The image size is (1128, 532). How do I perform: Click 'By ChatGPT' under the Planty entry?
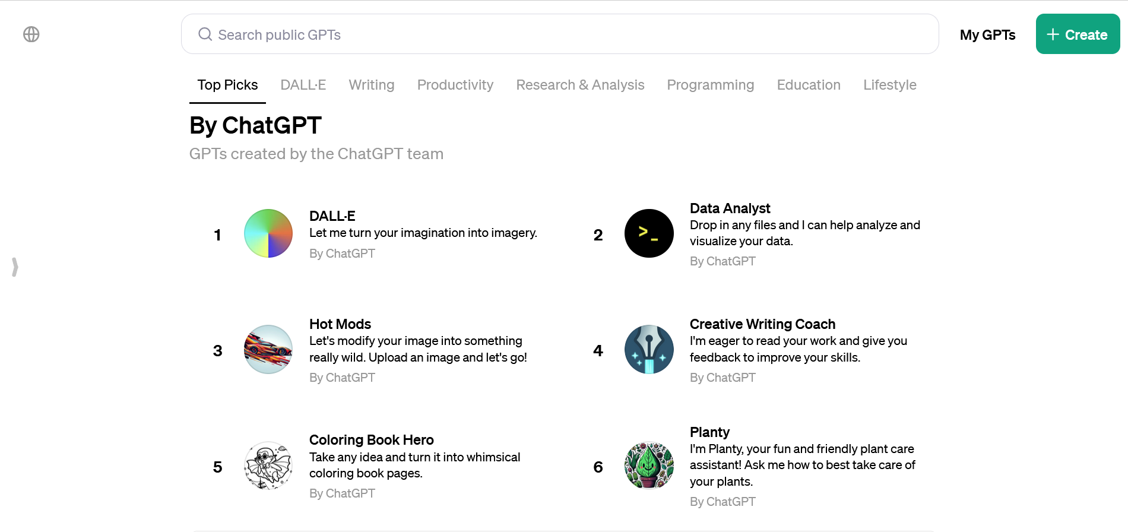(x=723, y=502)
